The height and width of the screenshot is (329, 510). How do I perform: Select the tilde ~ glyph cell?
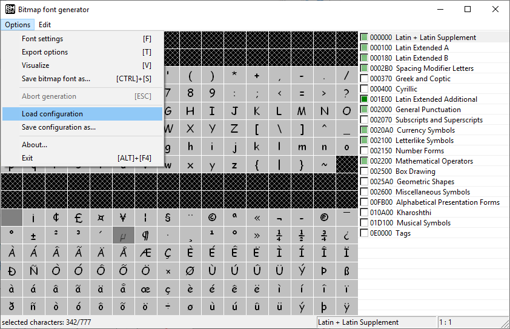click(324, 164)
